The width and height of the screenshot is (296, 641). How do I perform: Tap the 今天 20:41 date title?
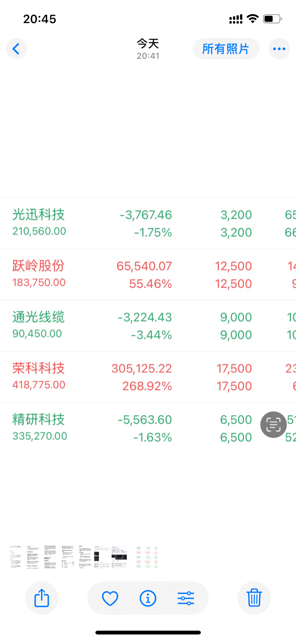tap(148, 49)
